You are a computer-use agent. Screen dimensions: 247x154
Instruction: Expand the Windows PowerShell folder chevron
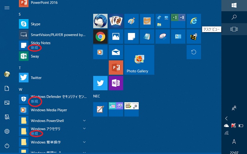pos(84,120)
